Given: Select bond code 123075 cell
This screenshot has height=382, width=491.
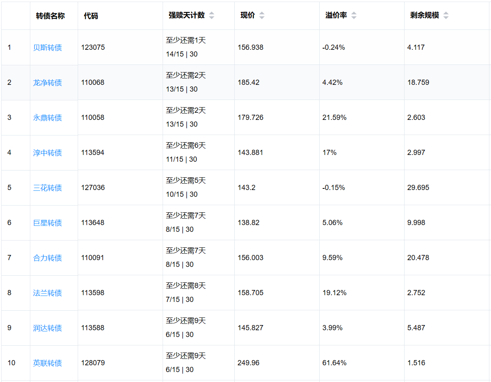Looking at the screenshot, I should point(93,48).
